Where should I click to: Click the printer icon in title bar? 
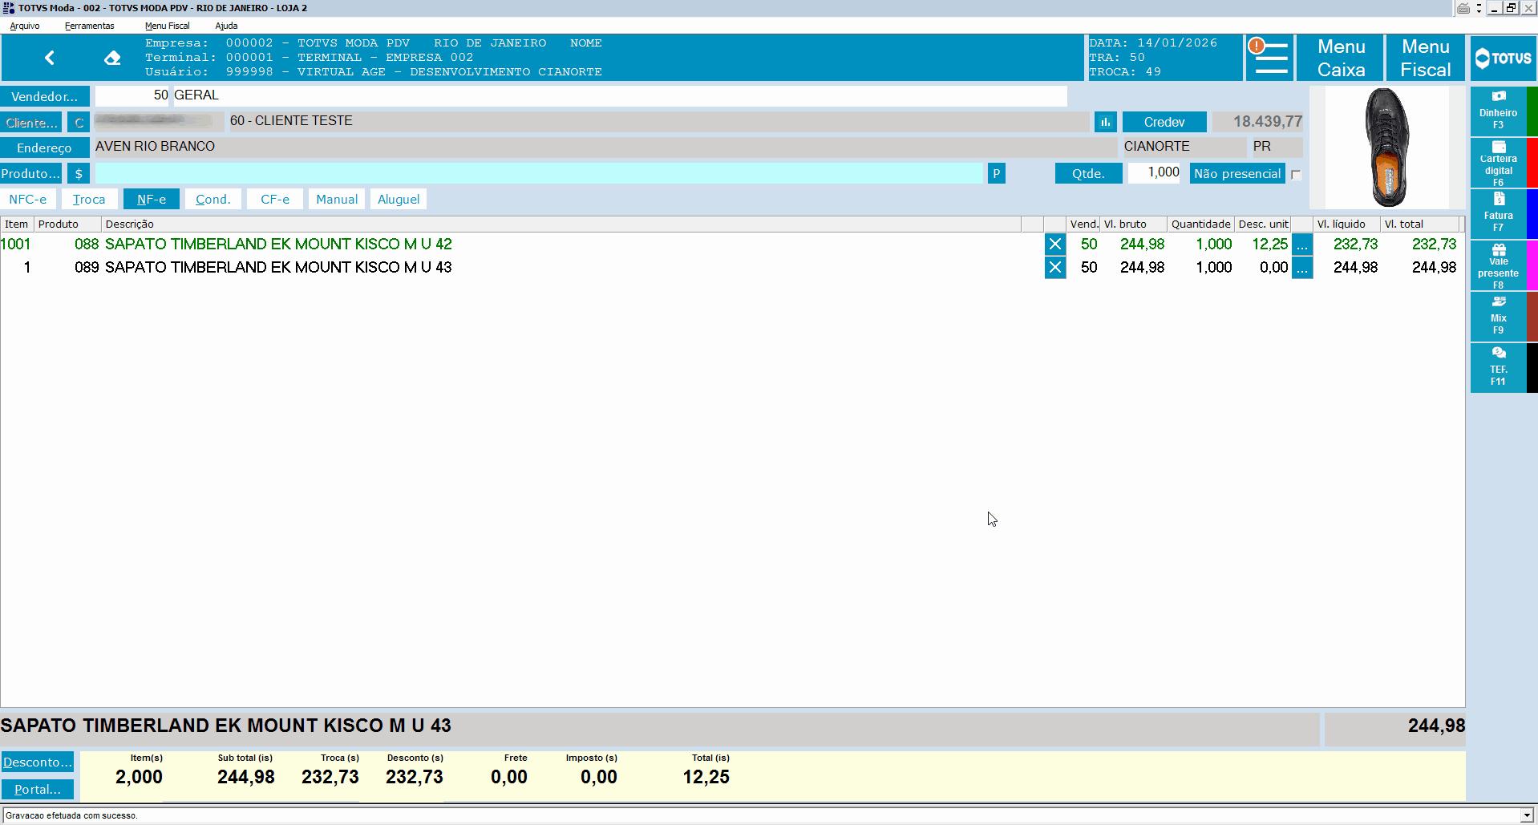click(1464, 8)
